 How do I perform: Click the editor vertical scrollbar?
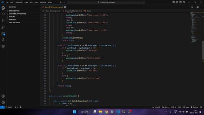203,50
